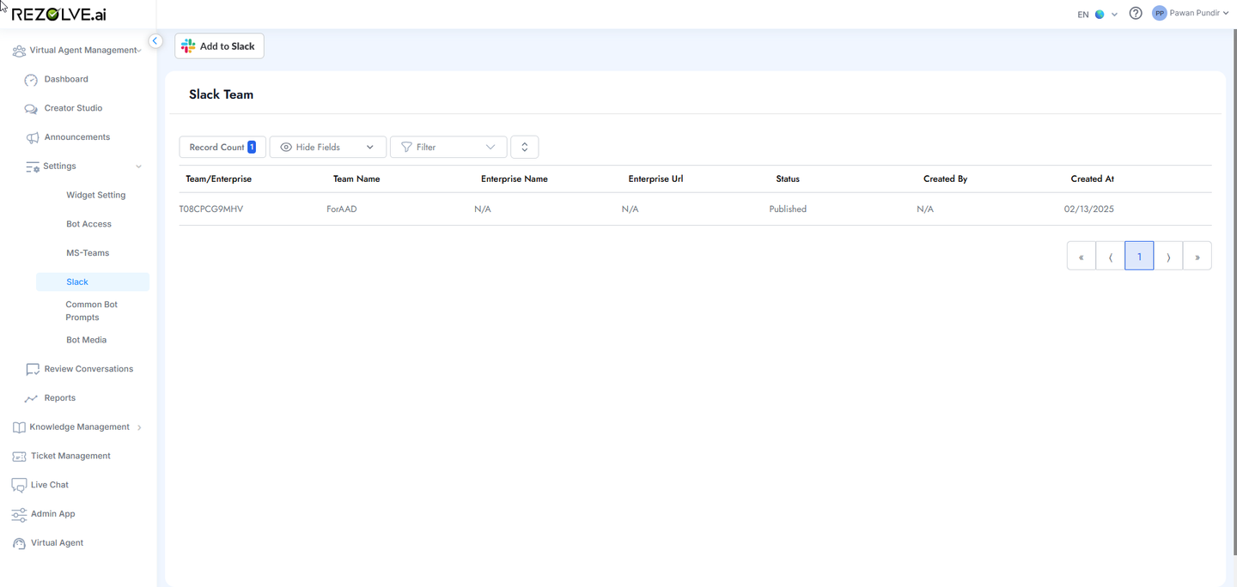Viewport: 1237px width, 587px height.
Task: Open Creator Studio
Action: [73, 108]
